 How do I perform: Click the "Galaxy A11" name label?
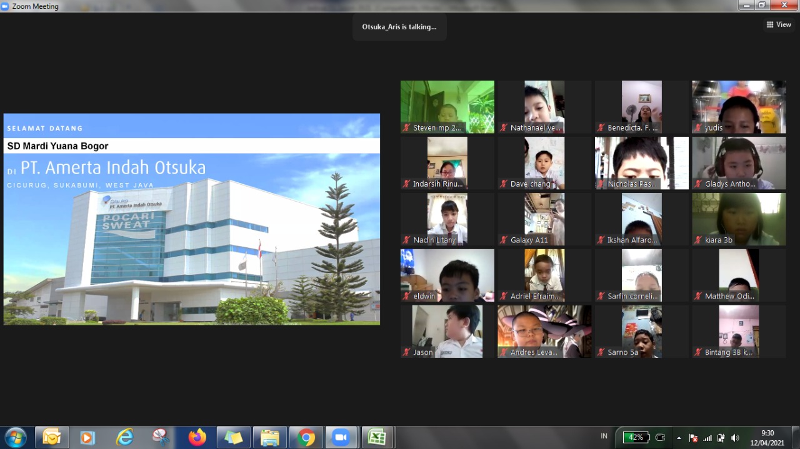[x=529, y=240]
